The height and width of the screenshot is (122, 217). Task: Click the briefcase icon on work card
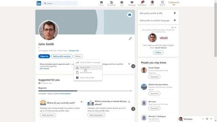click(x=43, y=103)
